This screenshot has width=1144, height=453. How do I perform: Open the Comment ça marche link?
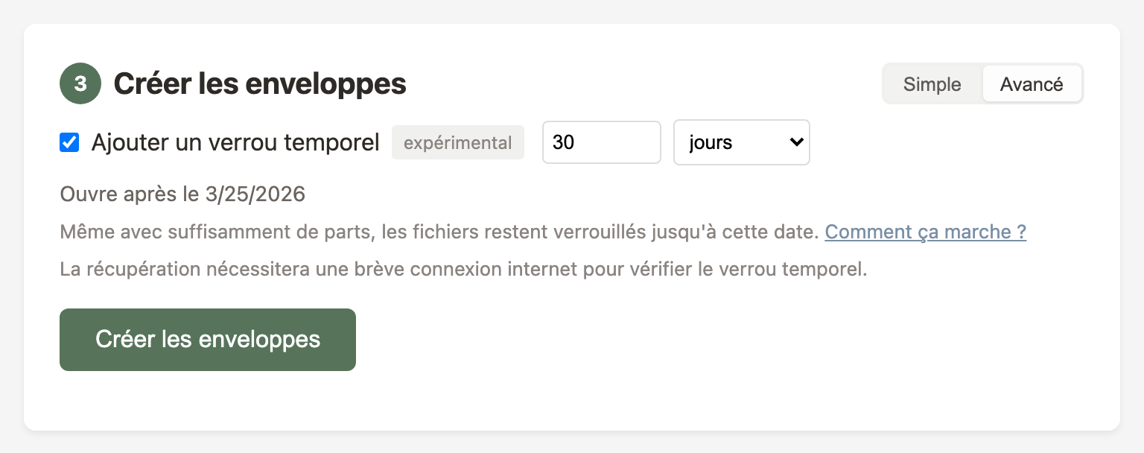coord(925,232)
